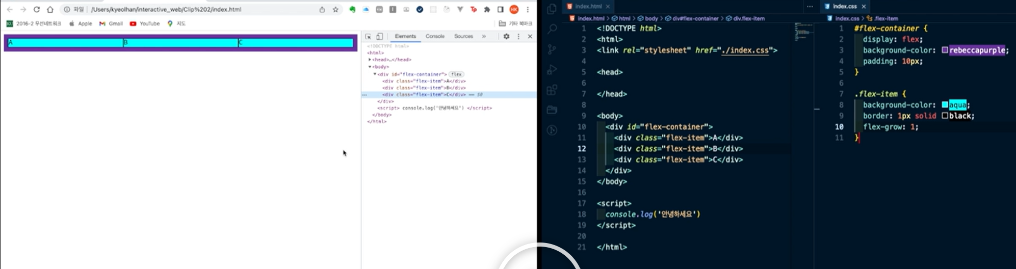The width and height of the screenshot is (1016, 269).
Task: Click the div#flex-container breadcrumb
Action: pos(691,18)
